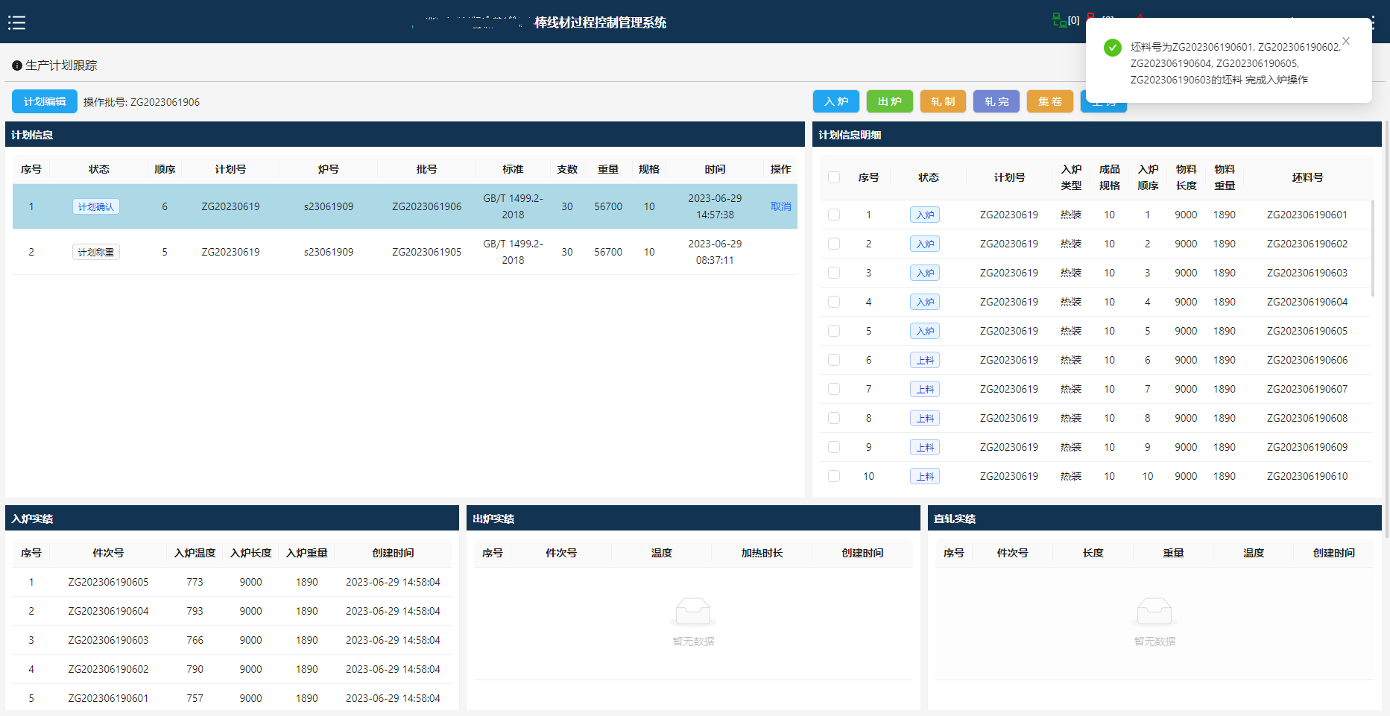Viewport: 1390px width, 716px height.
Task: Click 入炉 status tag in detail row 3
Action: coord(925,273)
